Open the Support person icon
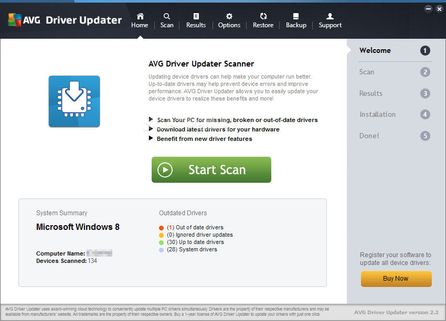The height and width of the screenshot is (321, 446). point(330,16)
